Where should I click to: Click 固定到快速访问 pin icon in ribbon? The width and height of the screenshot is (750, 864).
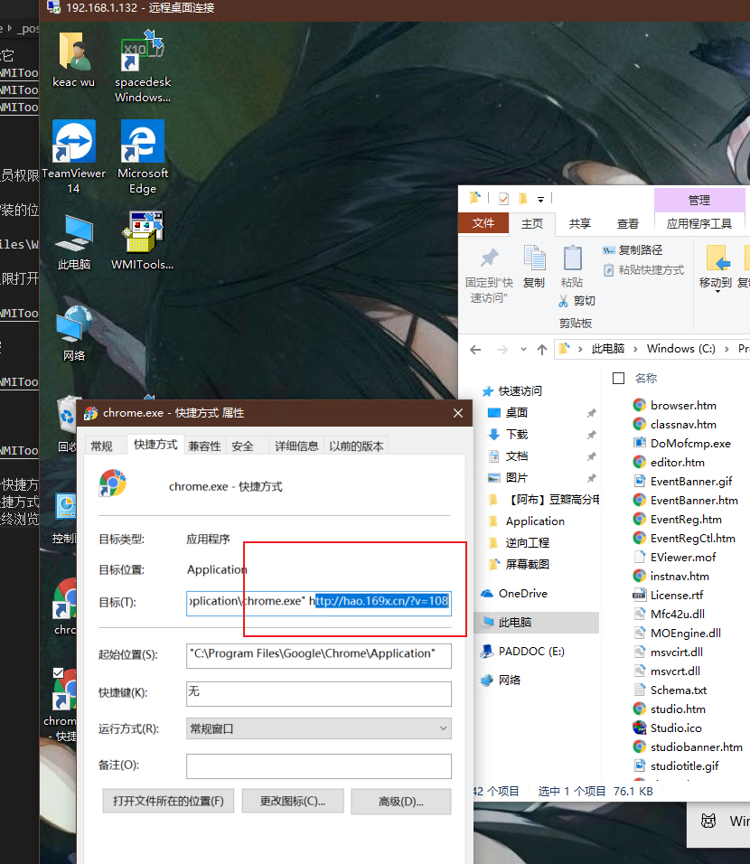tap(490, 258)
